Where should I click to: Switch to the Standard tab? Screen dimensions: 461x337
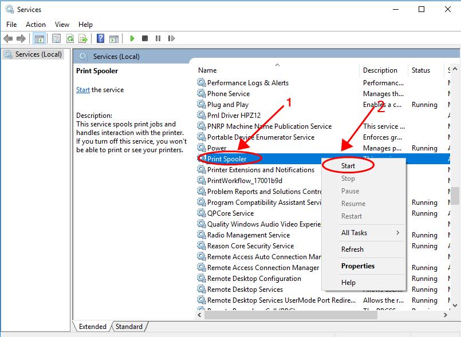click(x=129, y=327)
